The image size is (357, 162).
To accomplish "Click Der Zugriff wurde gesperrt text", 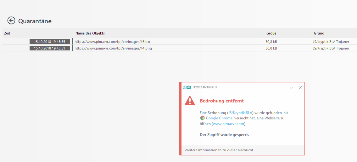I will pos(224,135).
